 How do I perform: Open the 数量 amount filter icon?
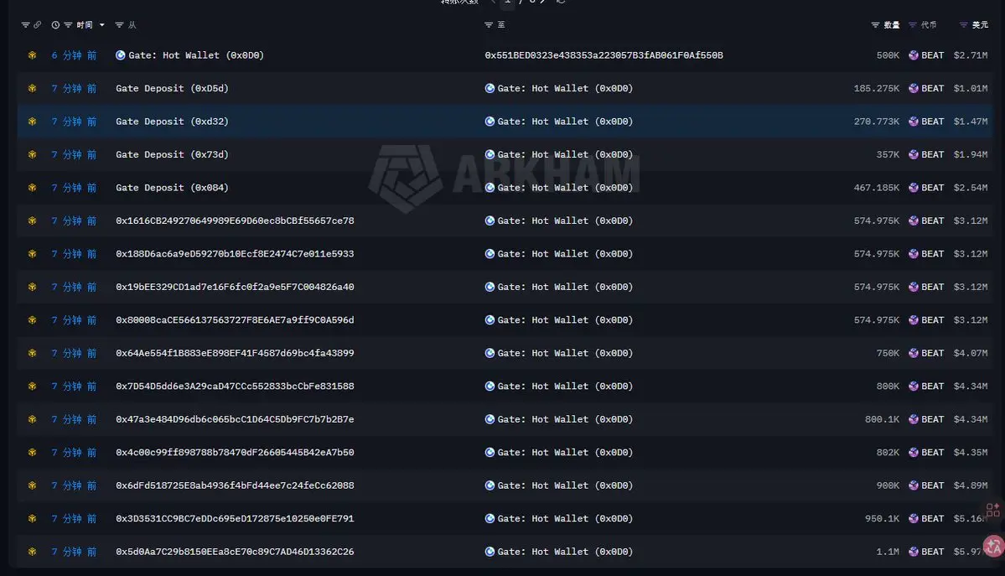876,25
